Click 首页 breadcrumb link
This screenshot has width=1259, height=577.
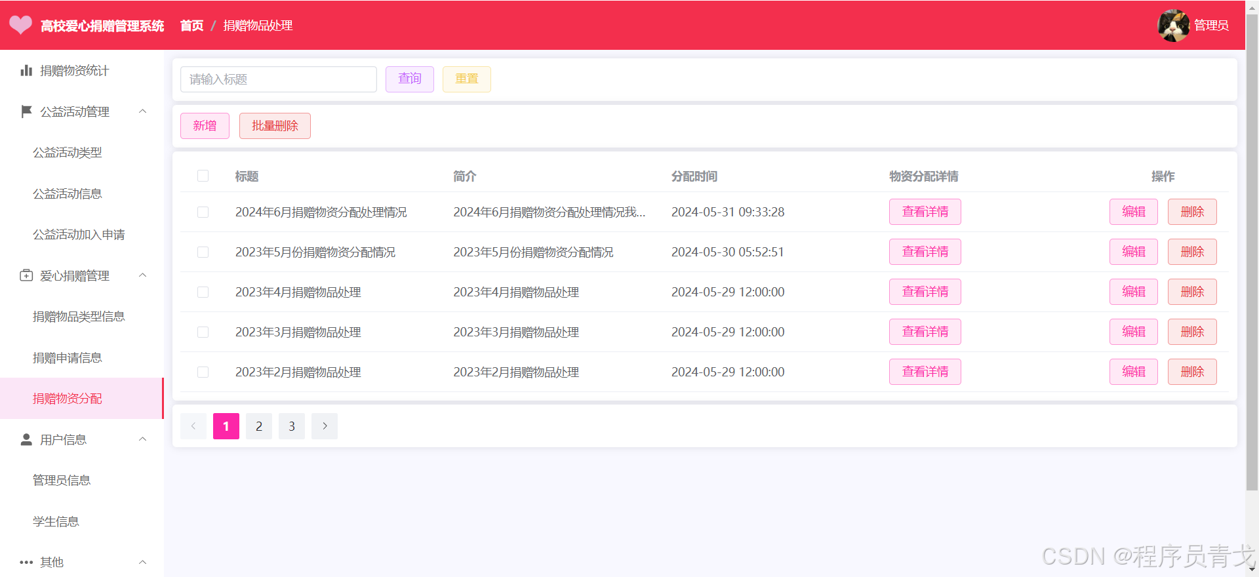[191, 26]
